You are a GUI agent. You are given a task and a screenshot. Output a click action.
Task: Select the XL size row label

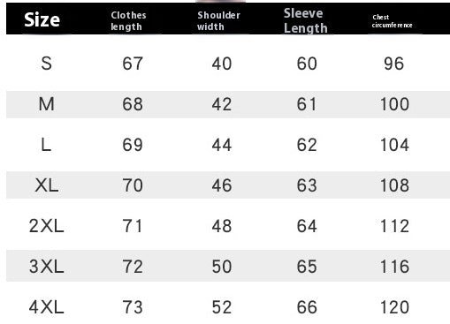point(47,185)
